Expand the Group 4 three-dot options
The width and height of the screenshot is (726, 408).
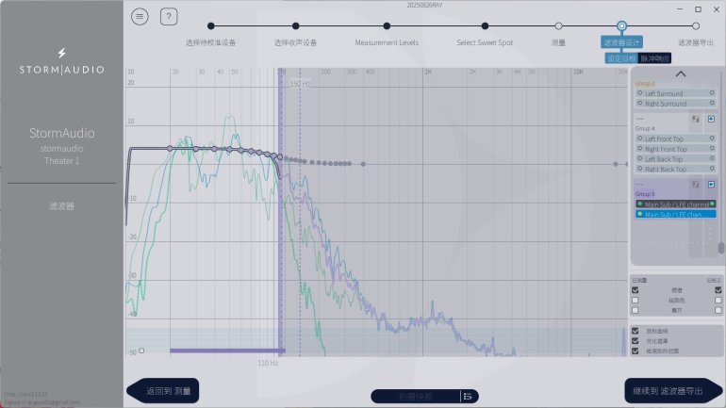(639, 119)
